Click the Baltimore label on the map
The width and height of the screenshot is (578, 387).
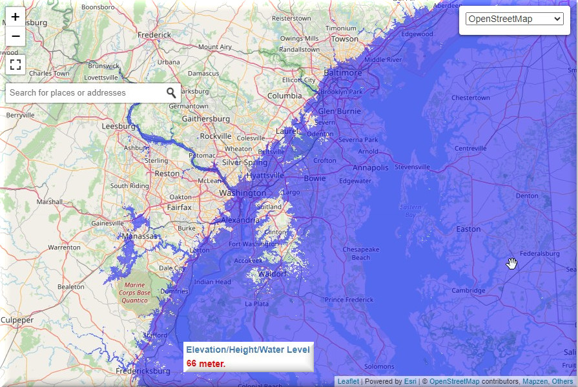[343, 73]
